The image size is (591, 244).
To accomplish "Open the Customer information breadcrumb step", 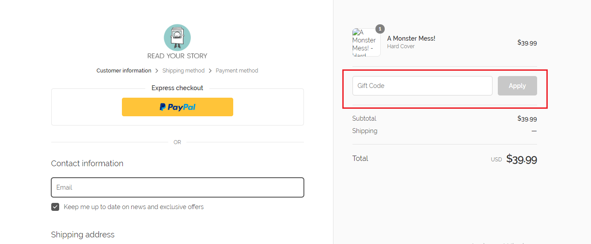I will coord(124,71).
